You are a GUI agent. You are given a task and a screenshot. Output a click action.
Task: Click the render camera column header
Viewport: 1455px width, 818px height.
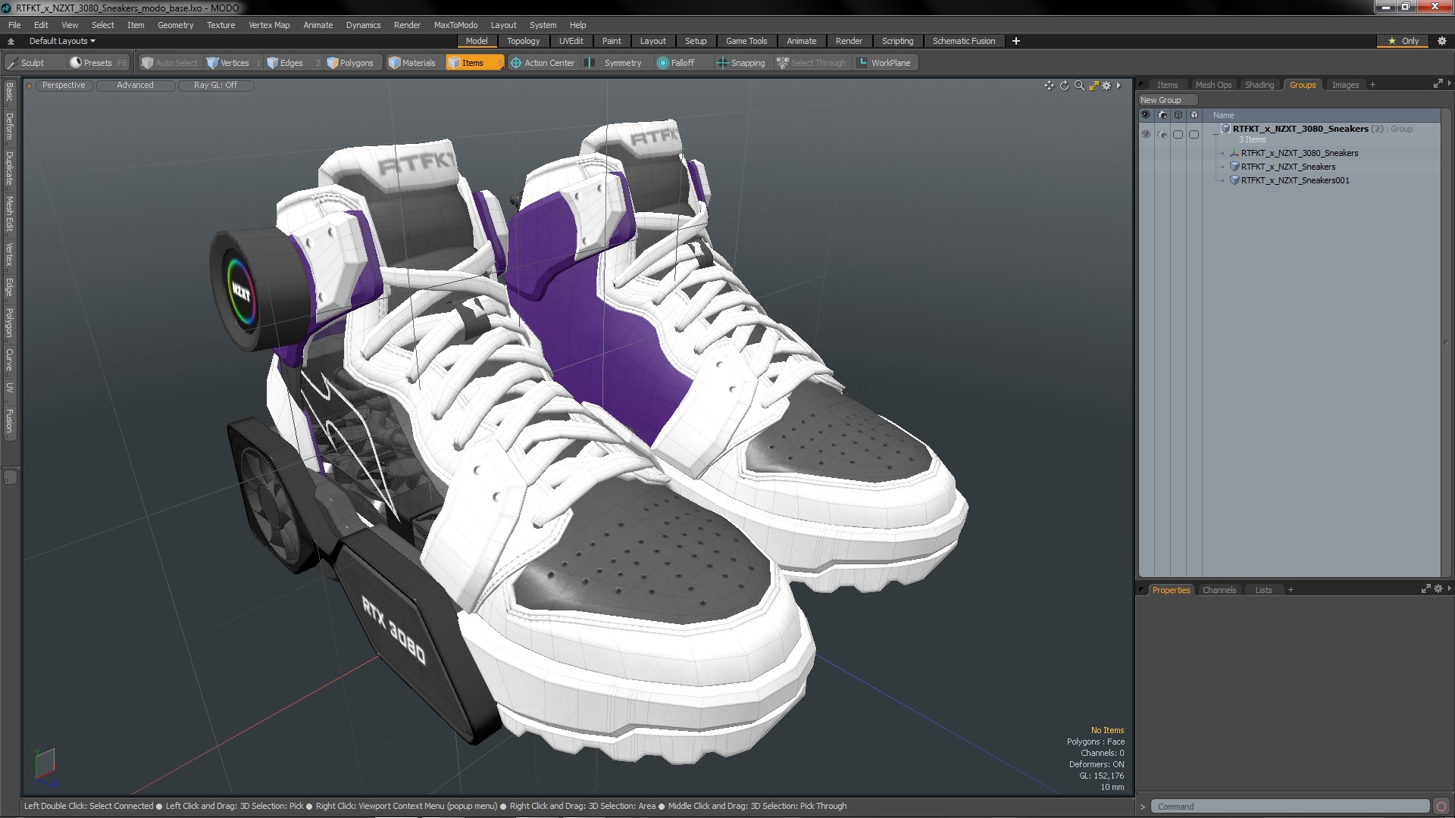(x=1162, y=115)
